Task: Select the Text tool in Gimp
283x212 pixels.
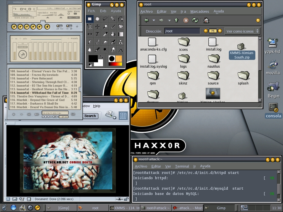Action: 97,34
